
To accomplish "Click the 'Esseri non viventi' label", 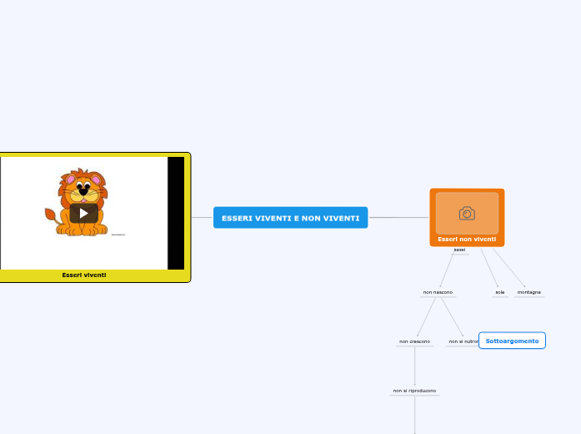I will pos(467,240).
